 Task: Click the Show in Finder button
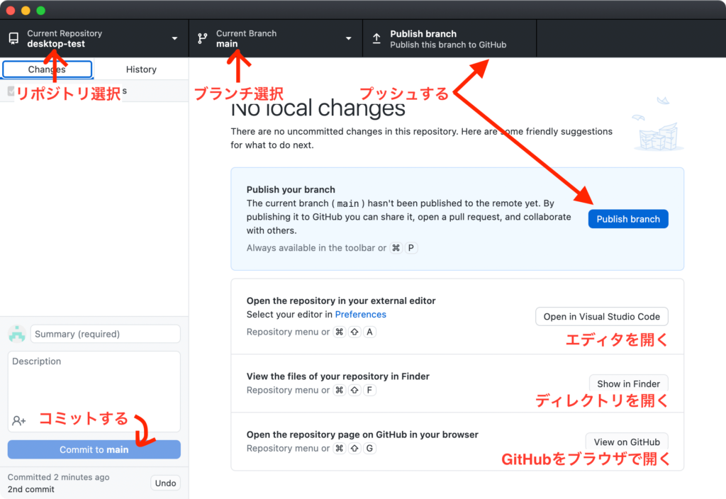click(628, 383)
